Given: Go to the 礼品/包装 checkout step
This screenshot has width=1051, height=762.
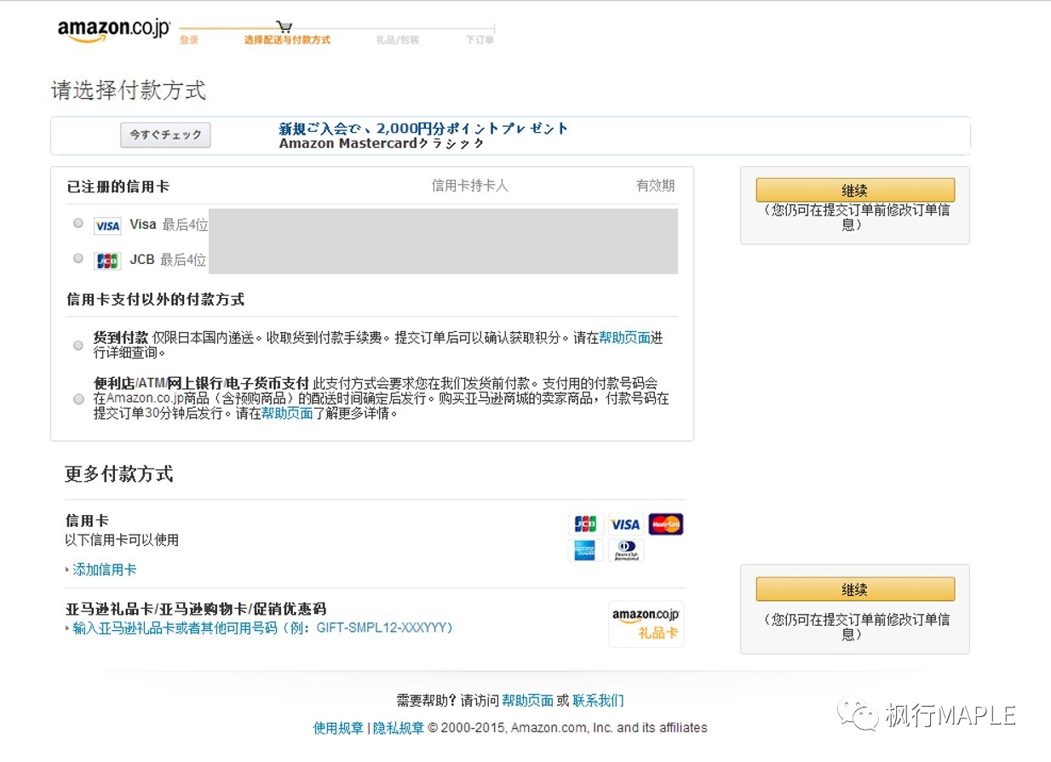Looking at the screenshot, I should click(396, 38).
